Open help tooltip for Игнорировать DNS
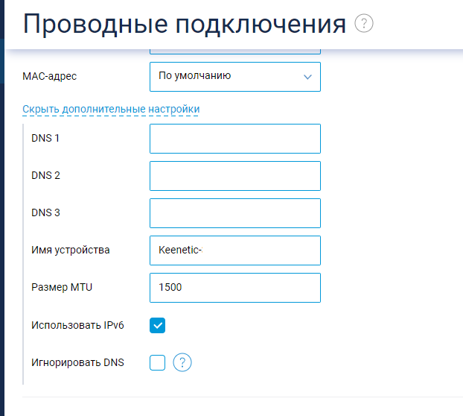The height and width of the screenshot is (416, 463). pyautogui.click(x=182, y=363)
